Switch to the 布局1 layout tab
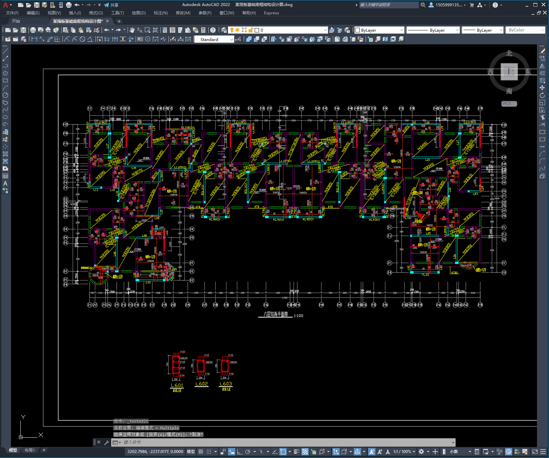 pos(30,450)
